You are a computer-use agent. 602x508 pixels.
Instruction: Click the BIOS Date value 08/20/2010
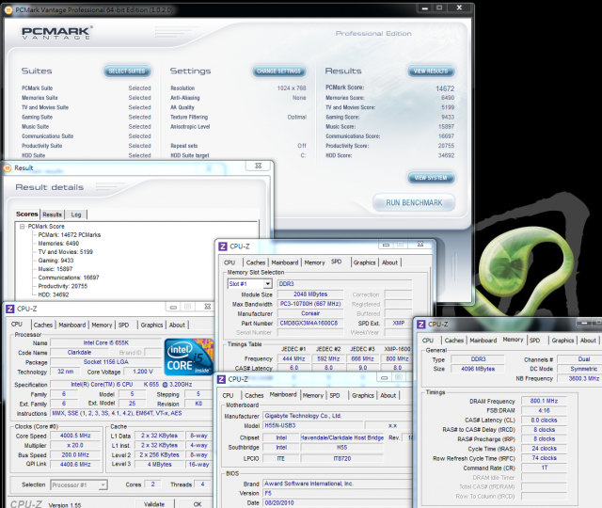(x=337, y=502)
